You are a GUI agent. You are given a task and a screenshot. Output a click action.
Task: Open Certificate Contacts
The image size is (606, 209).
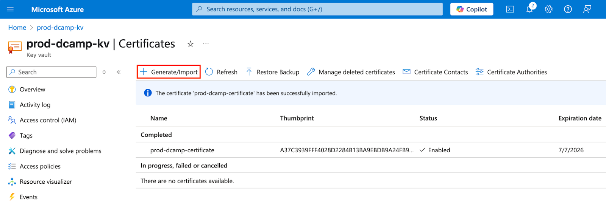[435, 72]
